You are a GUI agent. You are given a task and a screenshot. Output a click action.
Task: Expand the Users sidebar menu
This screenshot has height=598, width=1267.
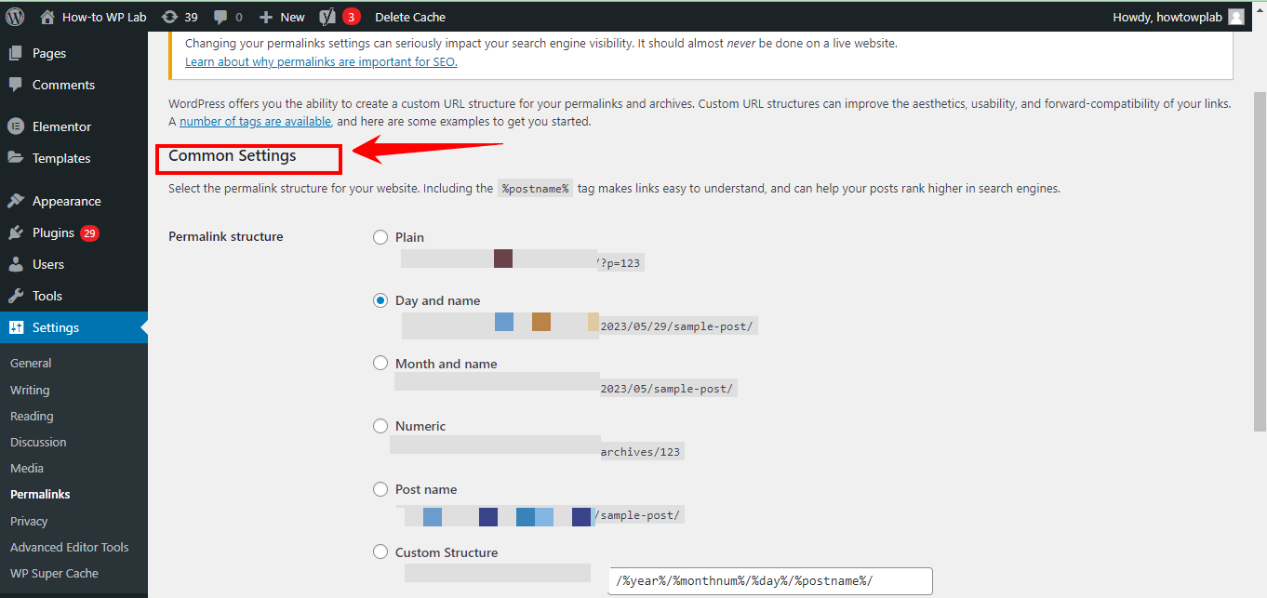coord(48,264)
